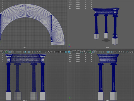Toggle X-ray in front panel toolbar
Viewport: 134px width, 101px height.
(48, 52)
